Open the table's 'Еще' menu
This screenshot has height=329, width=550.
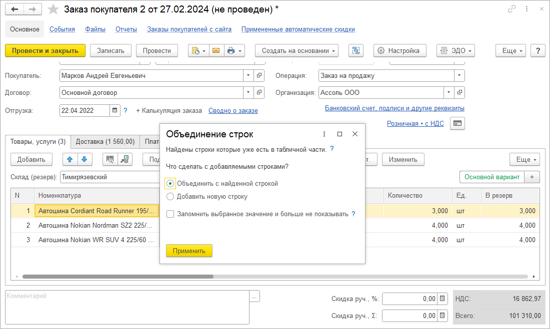[x=524, y=159]
